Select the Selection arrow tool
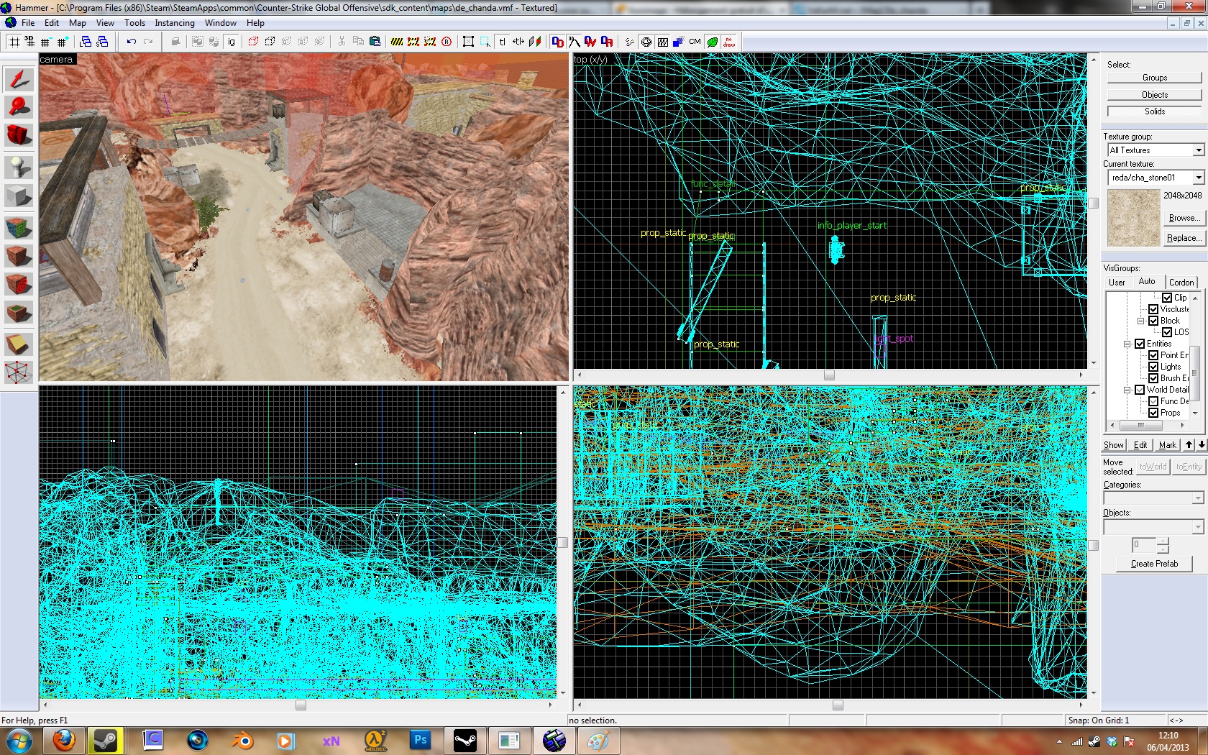 (x=19, y=79)
